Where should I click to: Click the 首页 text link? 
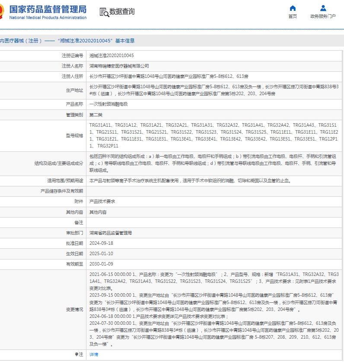click(x=293, y=16)
